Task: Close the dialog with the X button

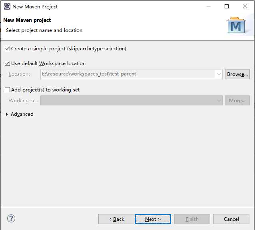Action: [x=245, y=6]
